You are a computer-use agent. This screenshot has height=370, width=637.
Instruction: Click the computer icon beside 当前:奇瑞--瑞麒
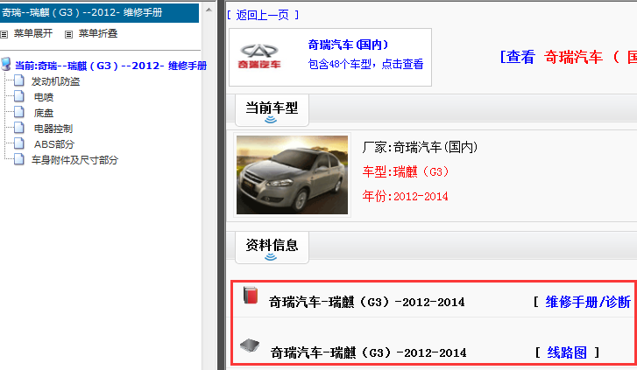point(5,64)
